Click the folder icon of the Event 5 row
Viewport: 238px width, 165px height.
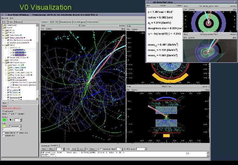pos(3,28)
